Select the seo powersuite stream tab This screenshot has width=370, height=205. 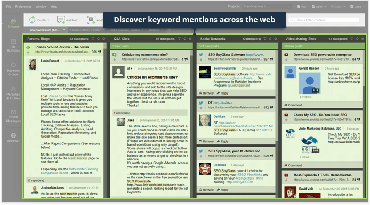point(45,30)
